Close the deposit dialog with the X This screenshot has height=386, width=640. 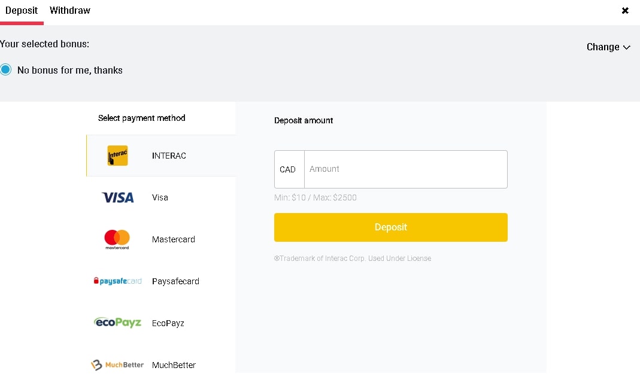625,11
